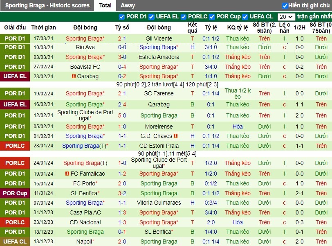332x246 pixels.
Task: Click the 2-4 score against Qarabag
Action: (x=122, y=104)
